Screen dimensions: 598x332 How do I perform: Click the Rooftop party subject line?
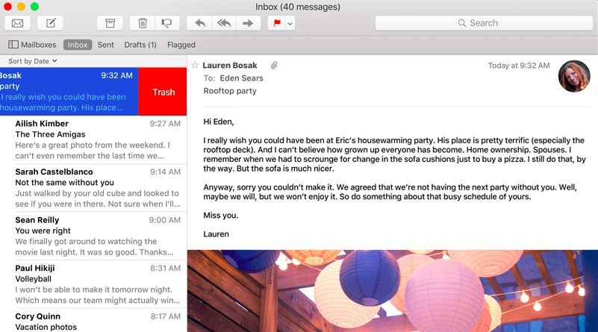click(230, 91)
